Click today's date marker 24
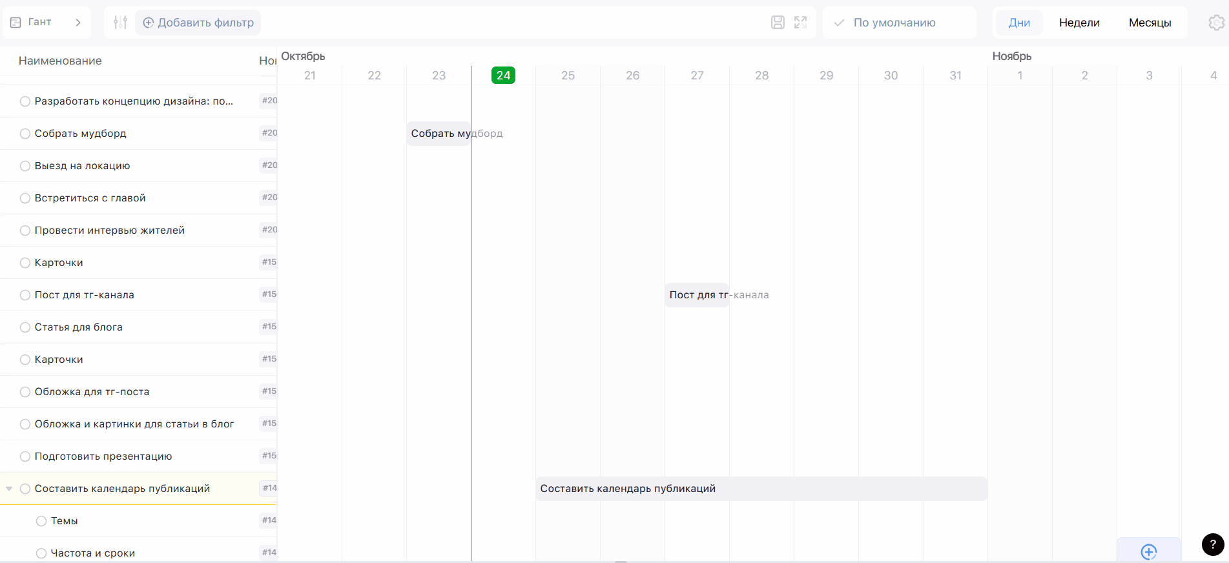 [503, 76]
